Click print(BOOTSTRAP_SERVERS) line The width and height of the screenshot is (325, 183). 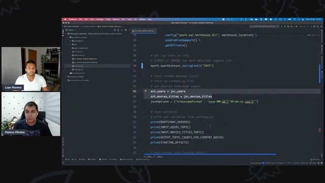pyautogui.click(x=171, y=122)
